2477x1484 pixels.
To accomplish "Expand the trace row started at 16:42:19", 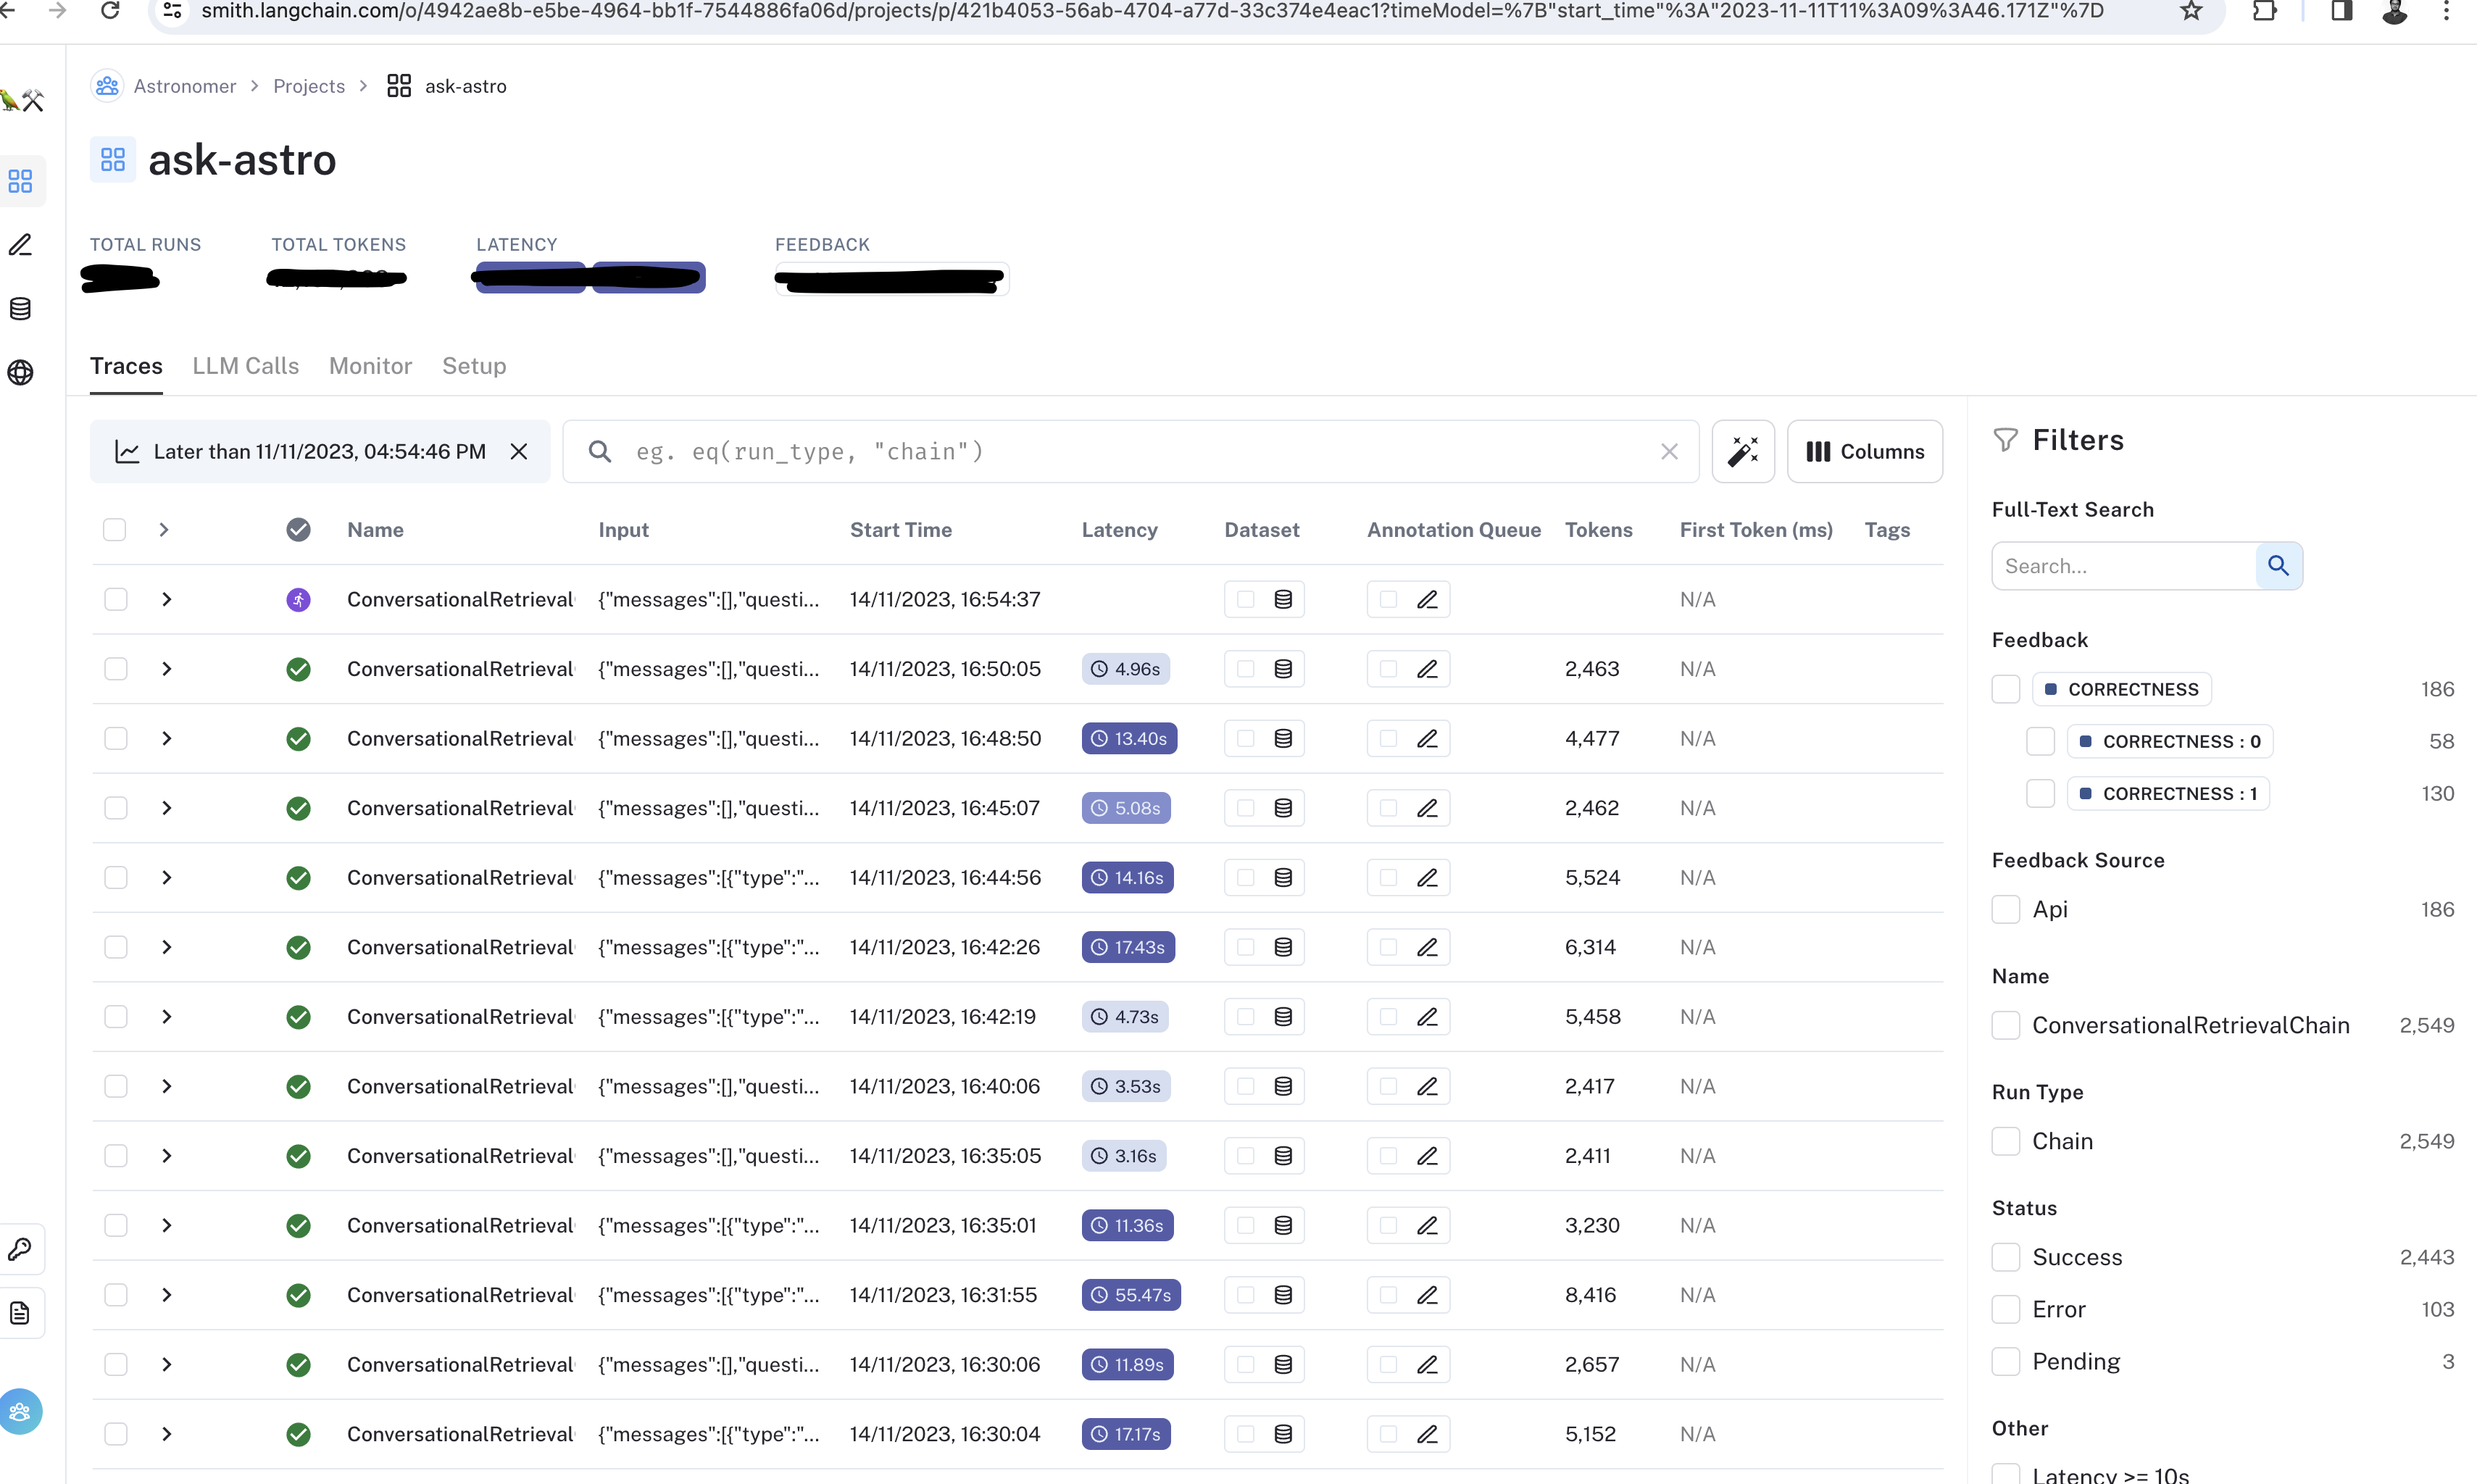I will point(167,1017).
